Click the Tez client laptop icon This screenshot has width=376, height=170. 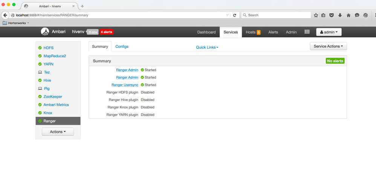pos(40,72)
